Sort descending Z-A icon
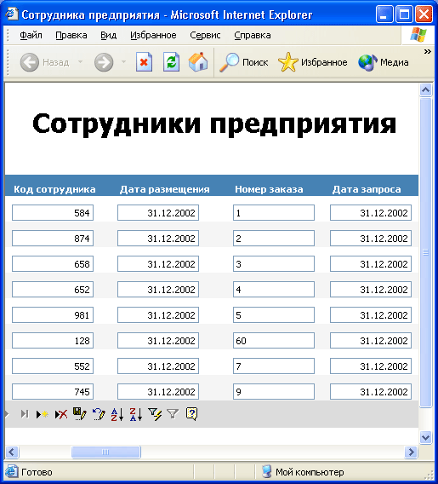Viewport: 438px width, 484px height. 135,414
